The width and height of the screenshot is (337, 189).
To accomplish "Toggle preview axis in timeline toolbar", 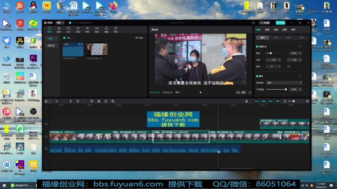I will [x=278, y=101].
